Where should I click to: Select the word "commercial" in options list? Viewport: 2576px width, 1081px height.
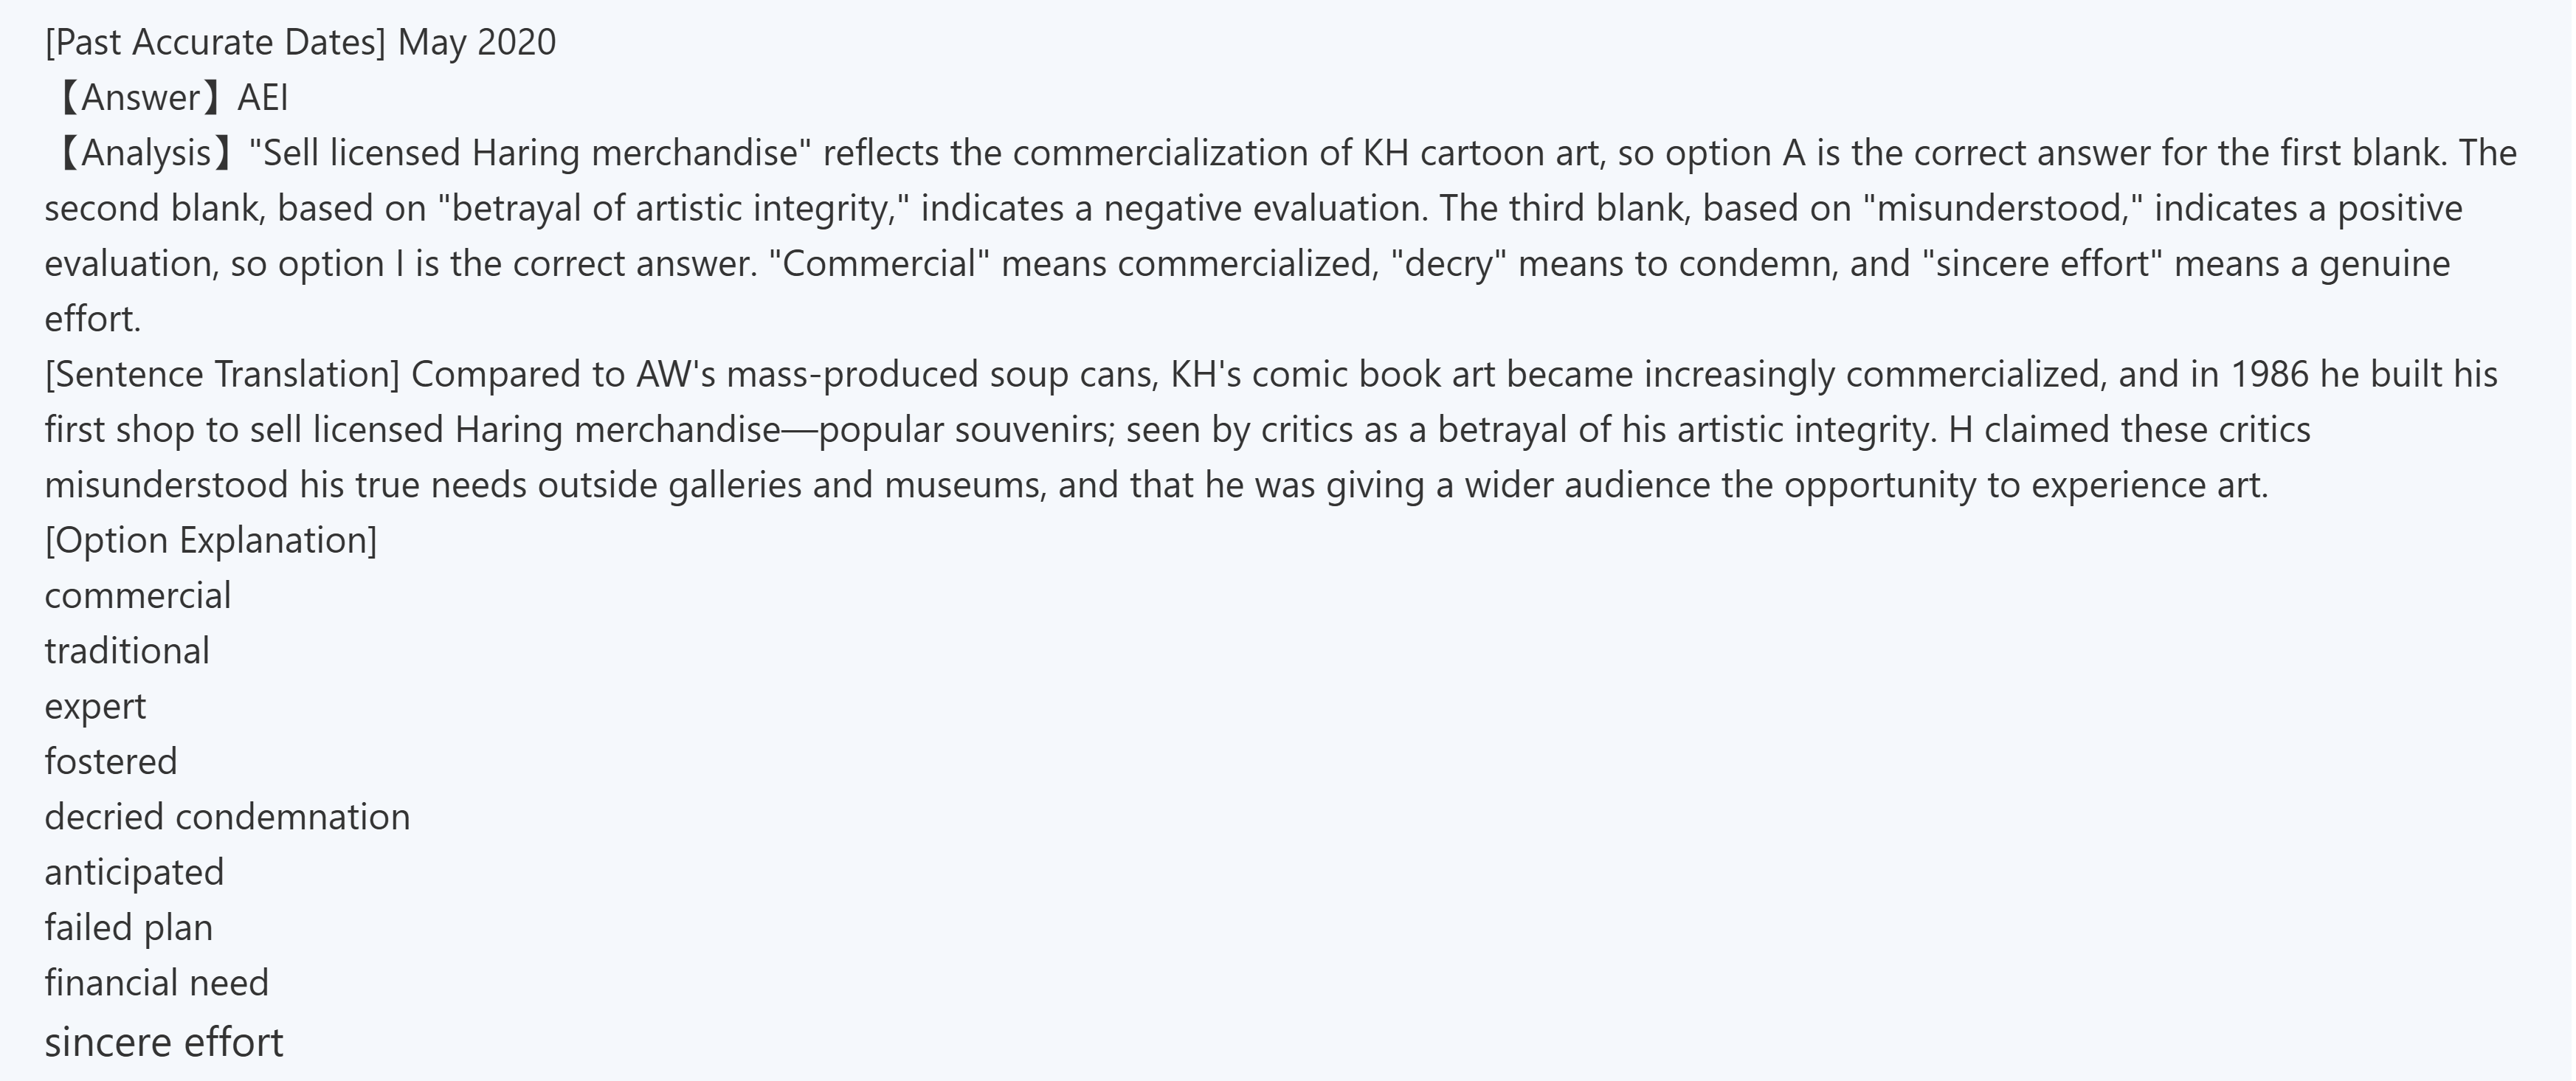[x=138, y=596]
